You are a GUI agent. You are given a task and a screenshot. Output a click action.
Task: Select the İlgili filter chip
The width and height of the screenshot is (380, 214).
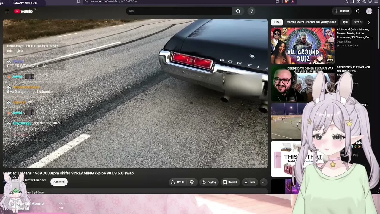coord(345,22)
